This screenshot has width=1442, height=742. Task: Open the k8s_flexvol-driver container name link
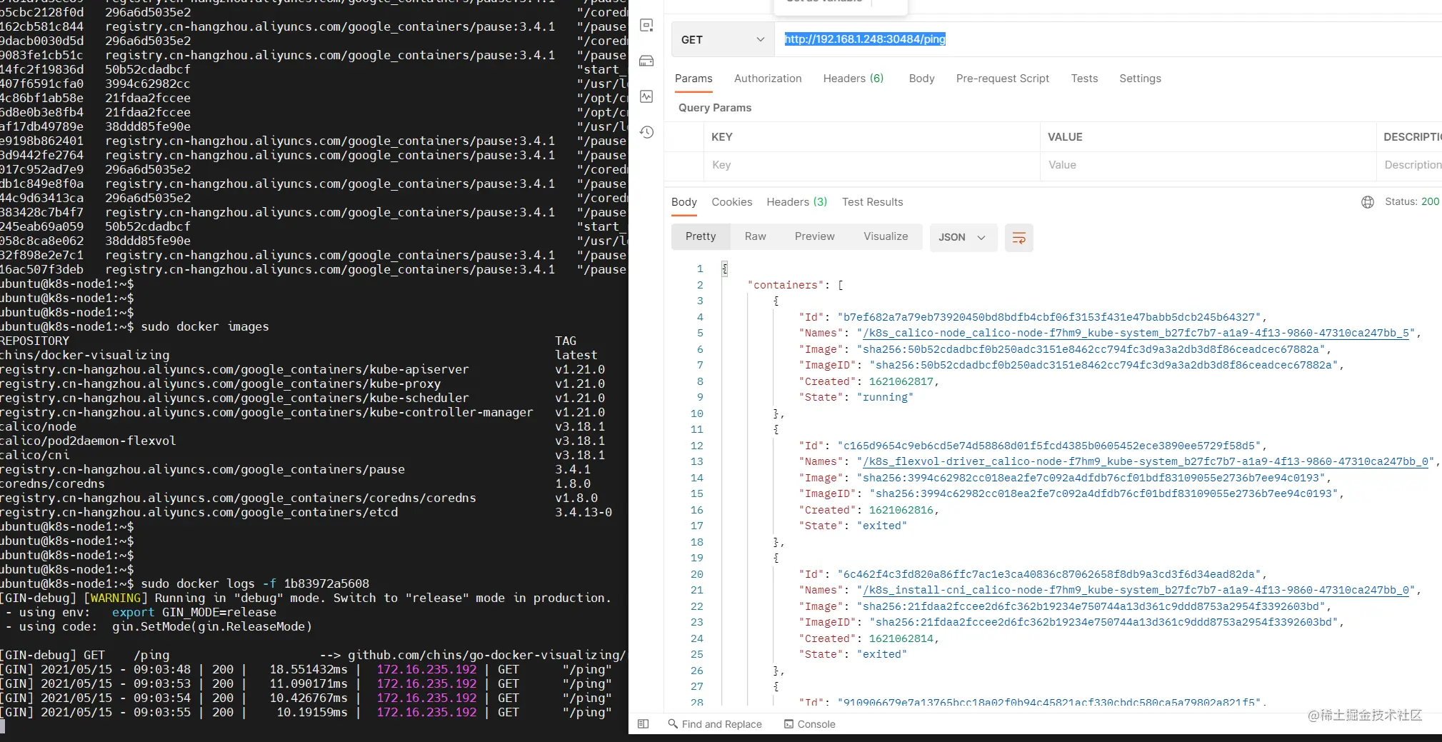[1145, 462]
